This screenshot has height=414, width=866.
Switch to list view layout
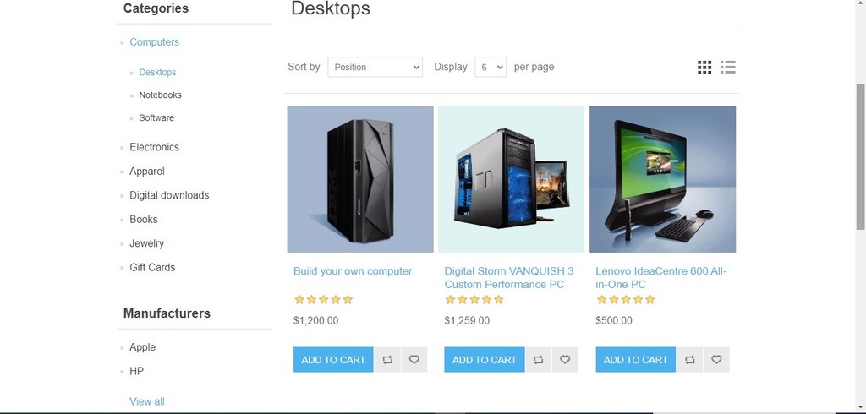(728, 68)
